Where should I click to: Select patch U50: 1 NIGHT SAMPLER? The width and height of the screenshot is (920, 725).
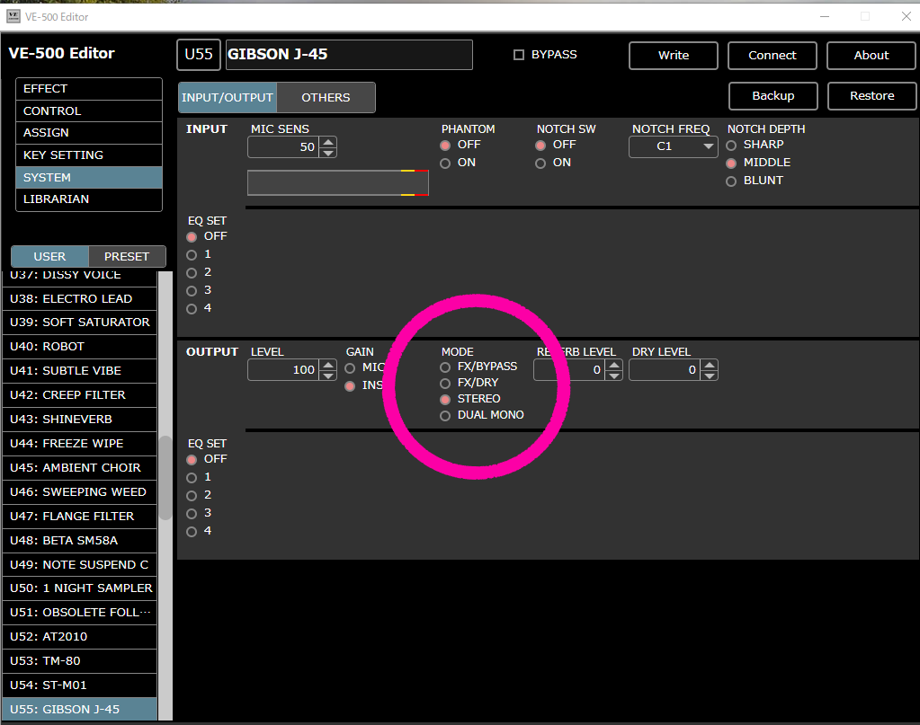[79, 588]
